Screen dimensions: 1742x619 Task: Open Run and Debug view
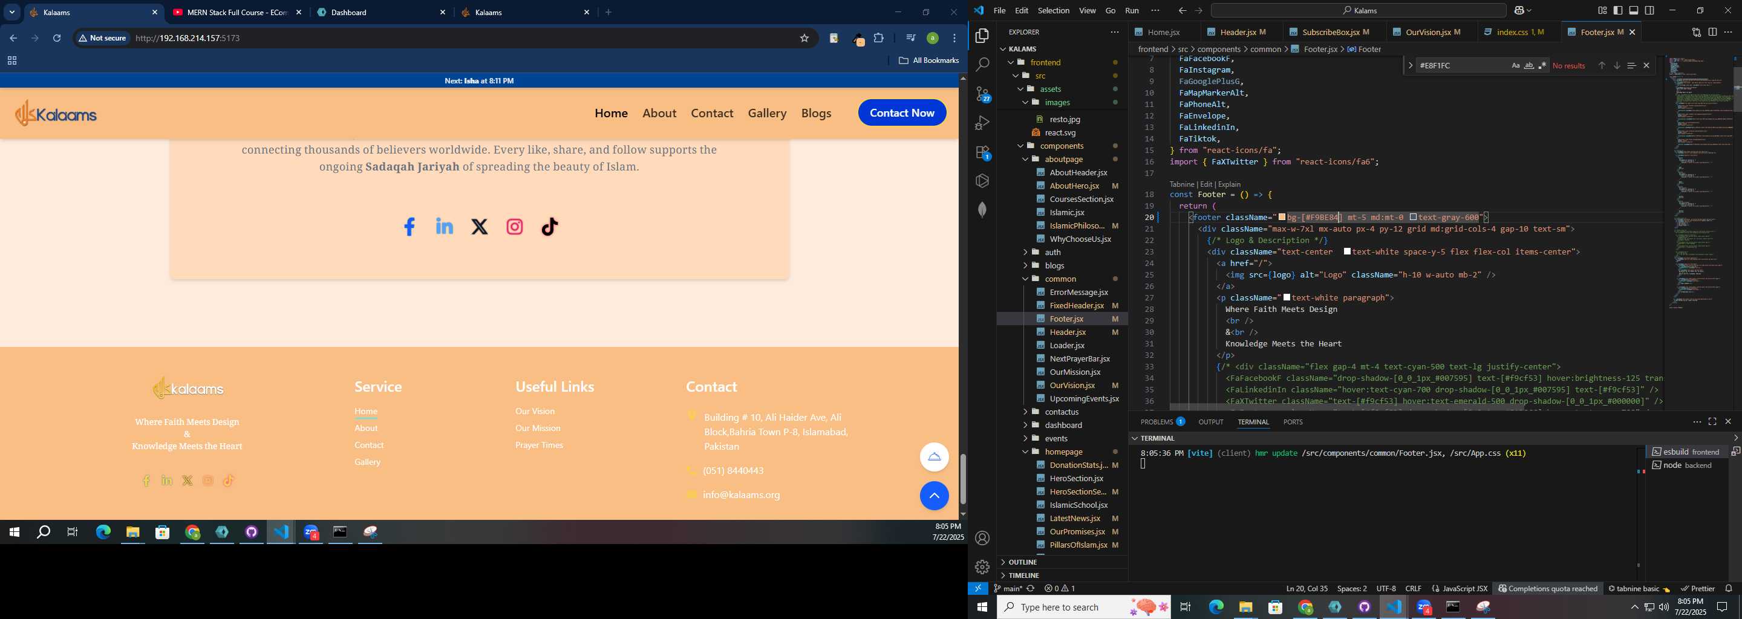(x=982, y=123)
